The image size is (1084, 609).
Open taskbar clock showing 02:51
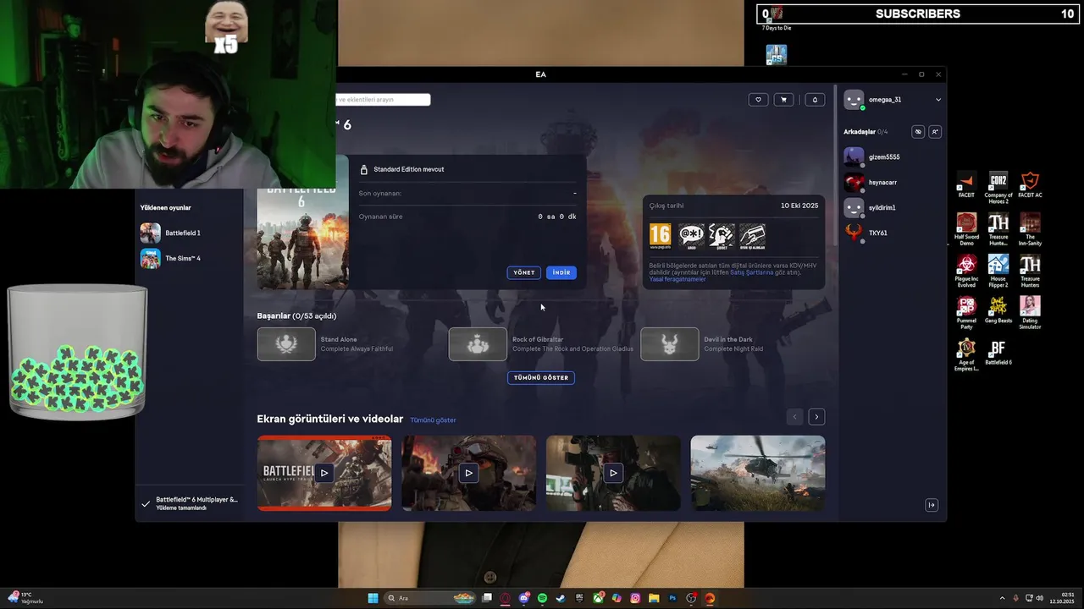click(1062, 598)
